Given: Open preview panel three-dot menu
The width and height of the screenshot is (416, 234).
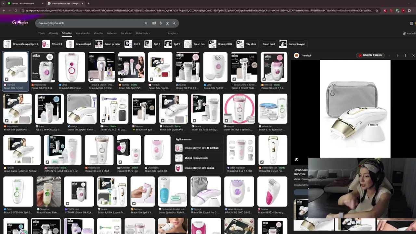Looking at the screenshot, I should tap(405, 56).
